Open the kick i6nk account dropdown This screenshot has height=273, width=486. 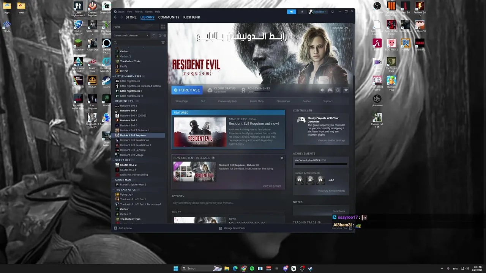tap(318, 12)
